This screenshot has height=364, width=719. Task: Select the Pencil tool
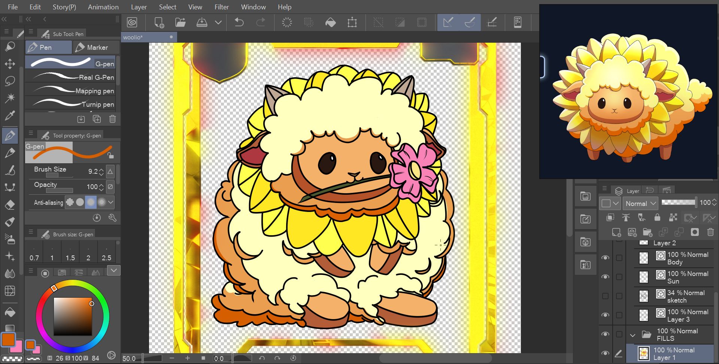10,153
